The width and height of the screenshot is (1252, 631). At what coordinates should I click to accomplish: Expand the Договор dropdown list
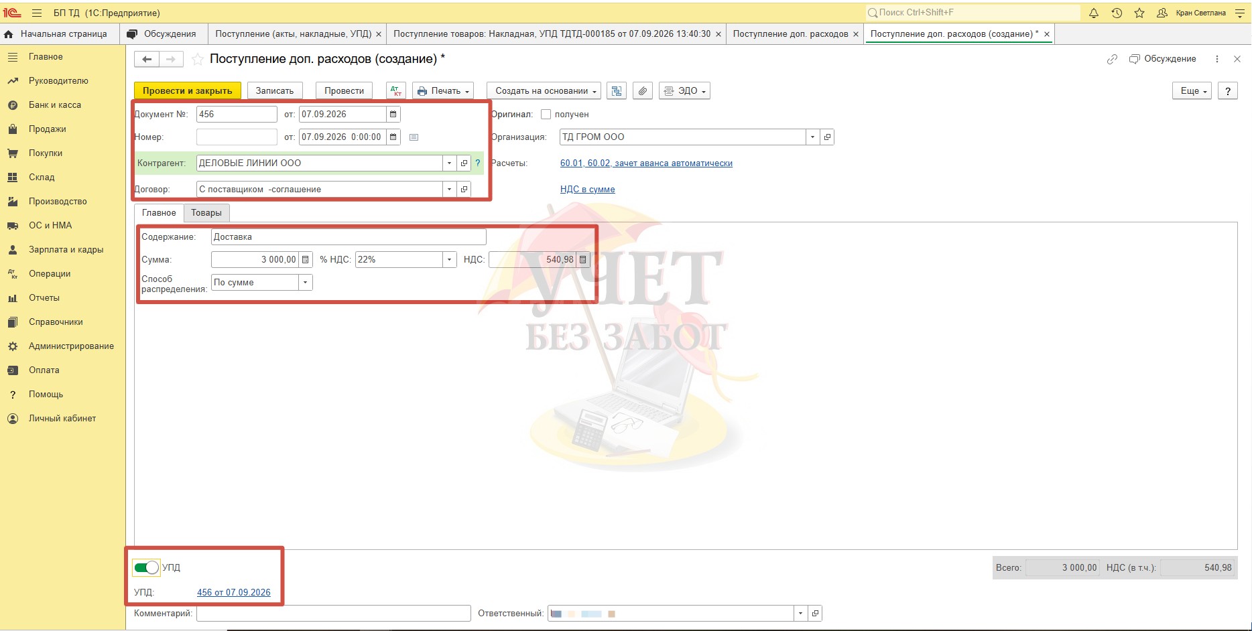coord(450,189)
